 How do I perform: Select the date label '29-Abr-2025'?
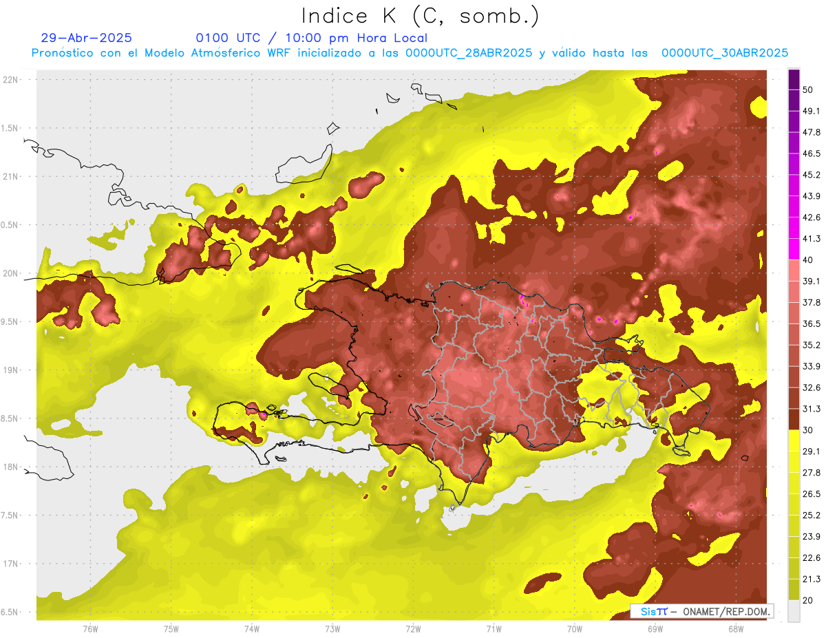pos(86,38)
